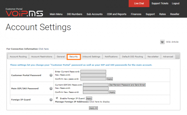Switch to Inbound Settings tab
This screenshot has width=187, height=115.
point(91,57)
